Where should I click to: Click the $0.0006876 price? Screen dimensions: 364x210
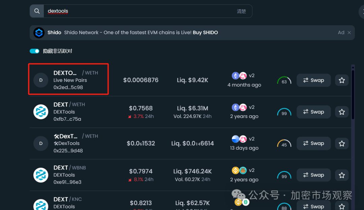(141, 80)
